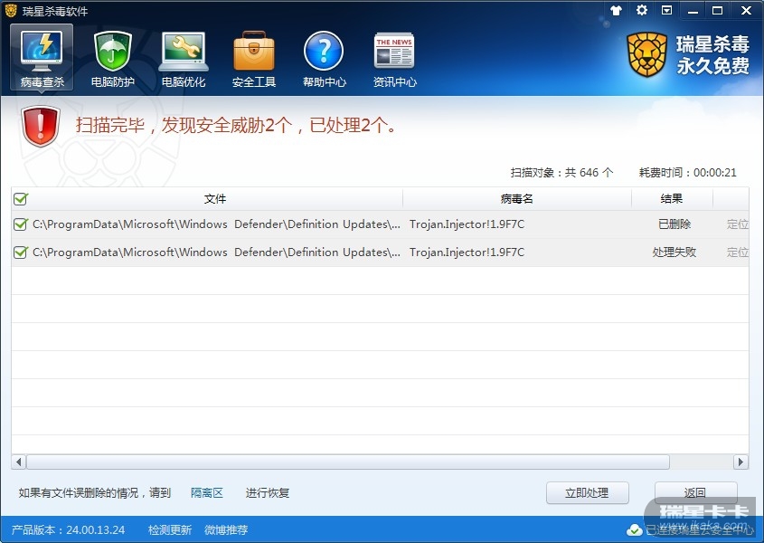Screen dimensions: 764x543
Task: Open the 帮助中心 help center
Action: point(324,58)
